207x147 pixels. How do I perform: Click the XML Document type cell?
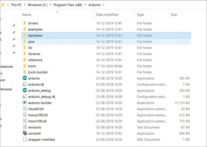148,139
